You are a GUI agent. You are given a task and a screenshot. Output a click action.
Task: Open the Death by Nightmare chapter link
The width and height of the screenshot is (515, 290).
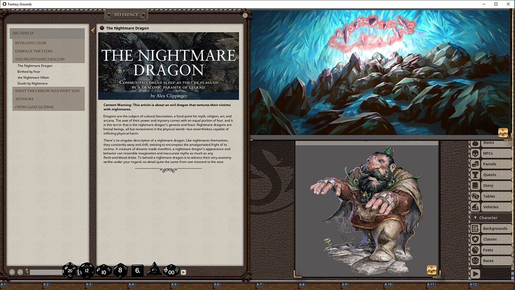(33, 83)
